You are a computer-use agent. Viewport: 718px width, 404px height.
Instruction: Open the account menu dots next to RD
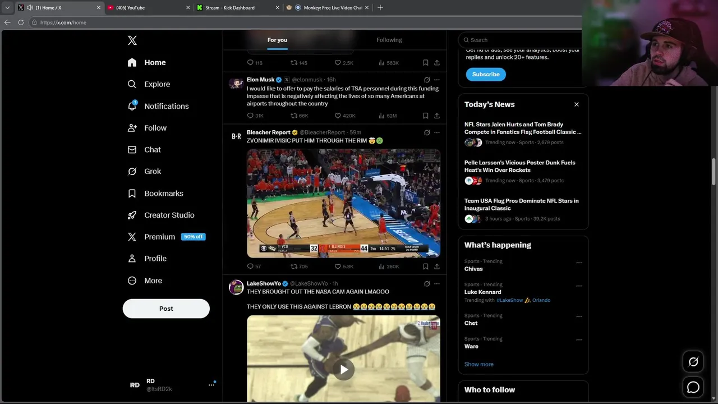[x=211, y=385]
